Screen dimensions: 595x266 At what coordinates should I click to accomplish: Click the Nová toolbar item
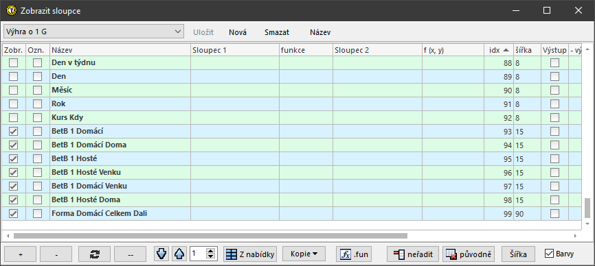coord(238,32)
